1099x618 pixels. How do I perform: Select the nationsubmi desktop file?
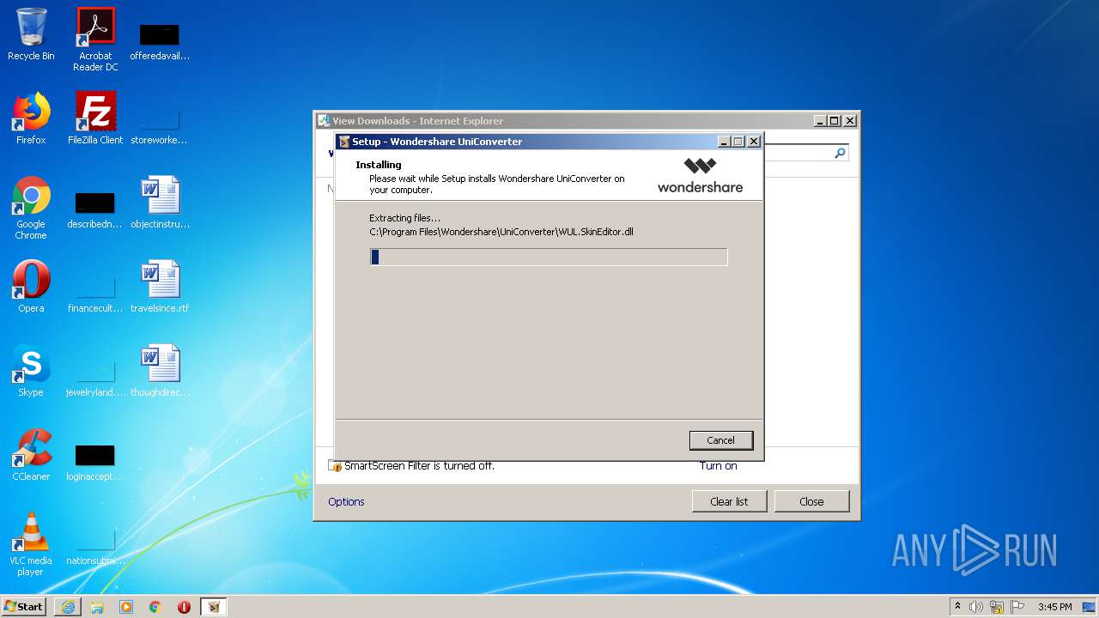(95, 547)
